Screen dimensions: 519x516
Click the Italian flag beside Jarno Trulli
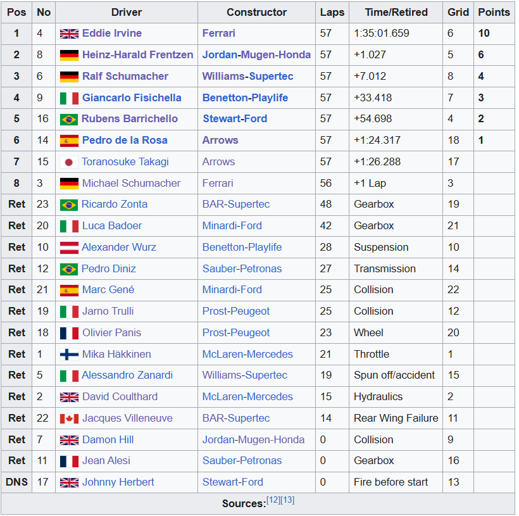click(69, 311)
